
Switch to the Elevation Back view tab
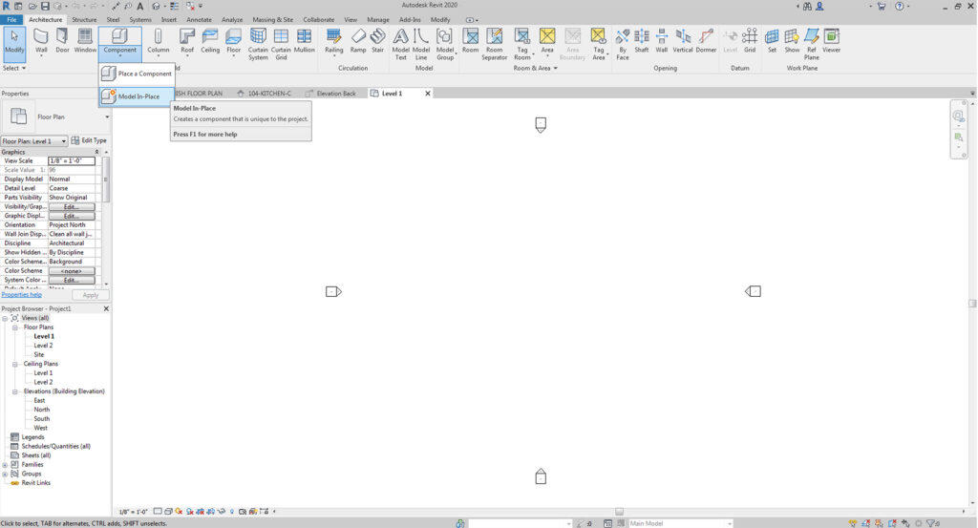point(332,94)
